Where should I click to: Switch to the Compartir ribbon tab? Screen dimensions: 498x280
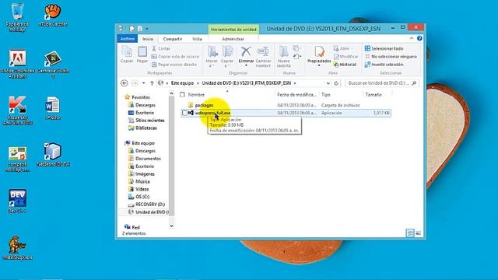click(173, 39)
